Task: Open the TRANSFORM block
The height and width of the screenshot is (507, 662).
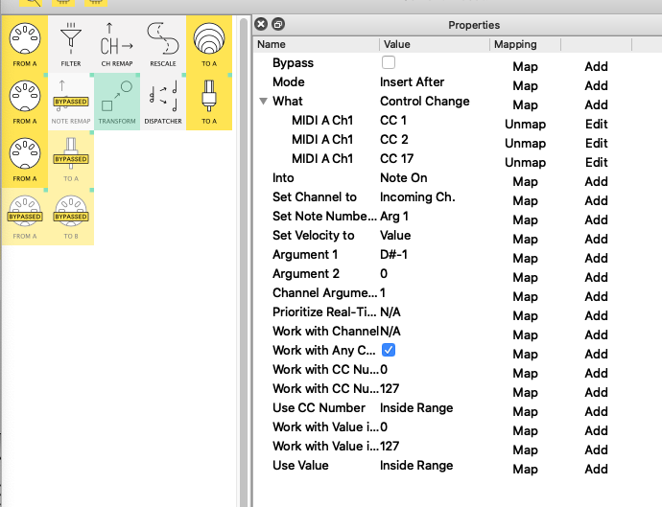Action: pyautogui.click(x=117, y=102)
